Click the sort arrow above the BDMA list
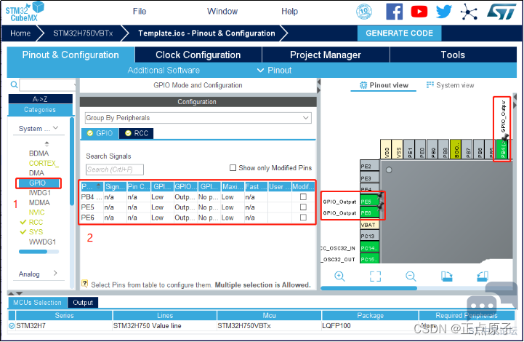Screen dimensions: 524x342 [47, 143]
